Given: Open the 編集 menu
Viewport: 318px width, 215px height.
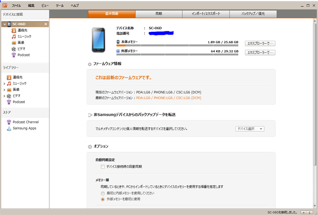Looking at the screenshot, I should (x=31, y=6).
